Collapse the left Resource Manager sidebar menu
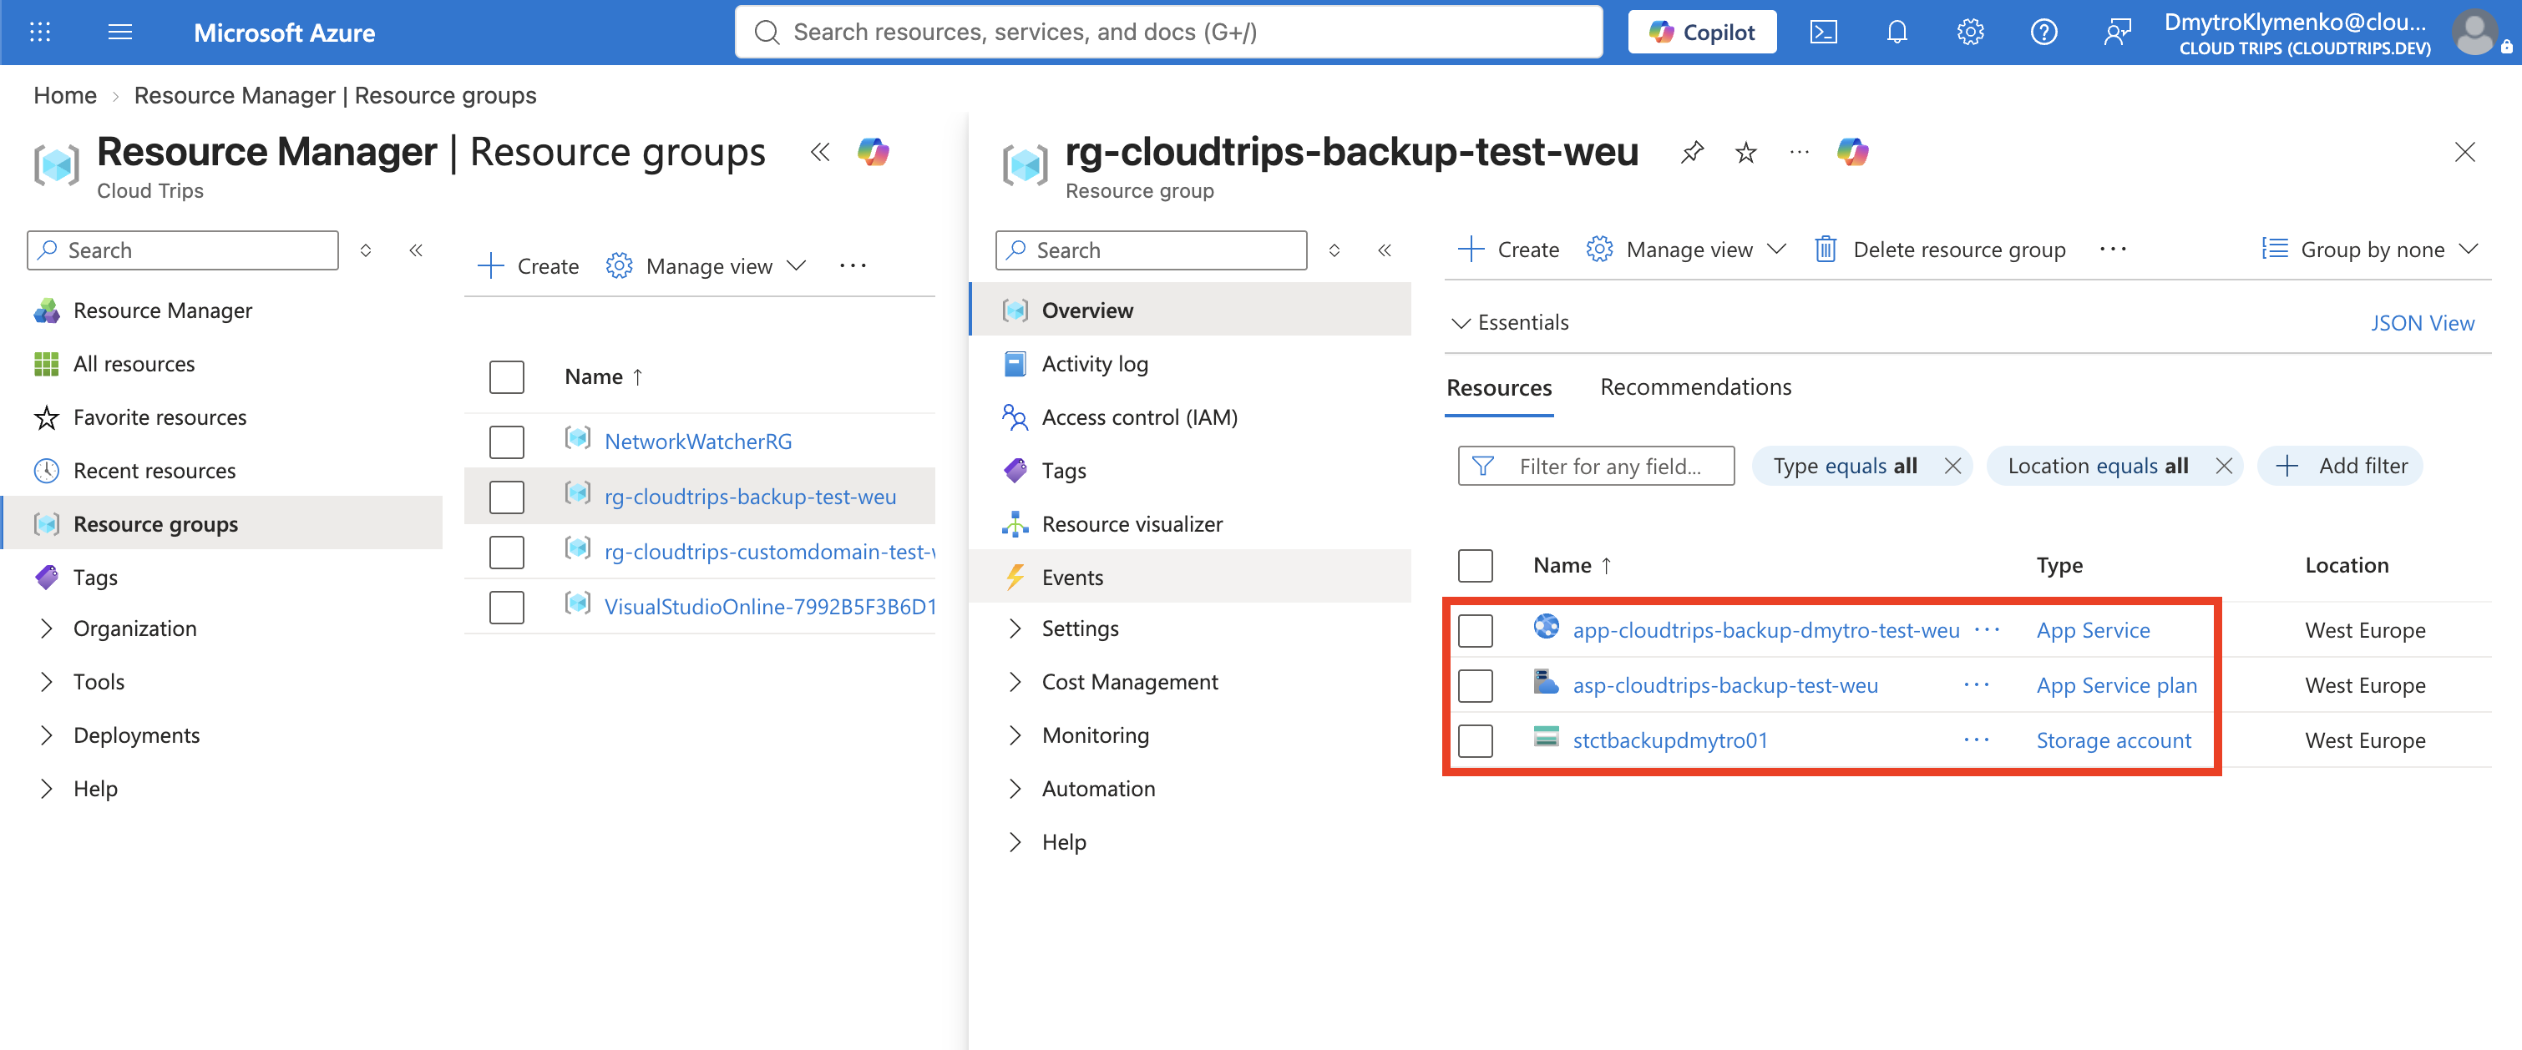The image size is (2522, 1050). 416,250
